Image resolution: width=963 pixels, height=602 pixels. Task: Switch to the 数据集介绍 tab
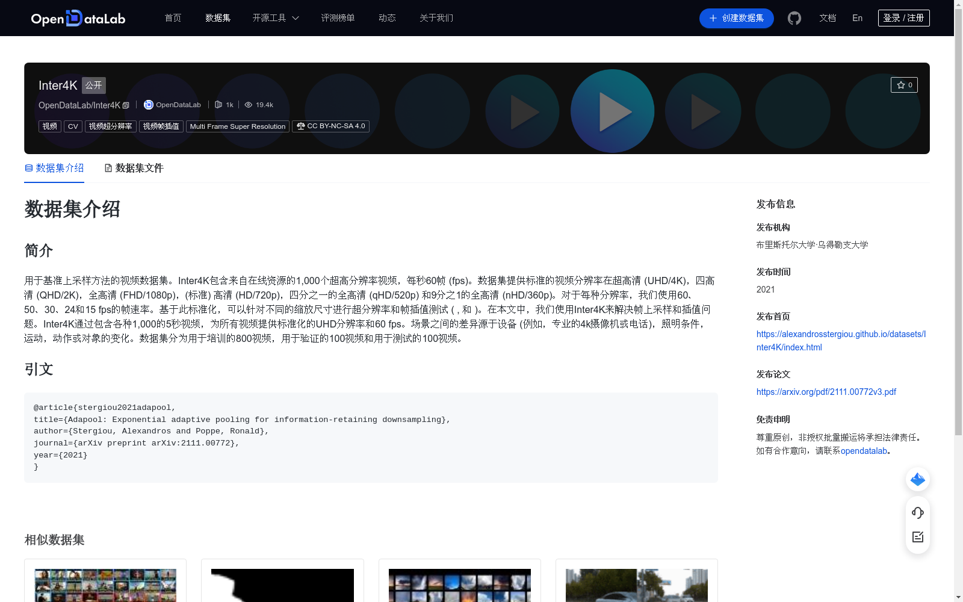pos(54,168)
